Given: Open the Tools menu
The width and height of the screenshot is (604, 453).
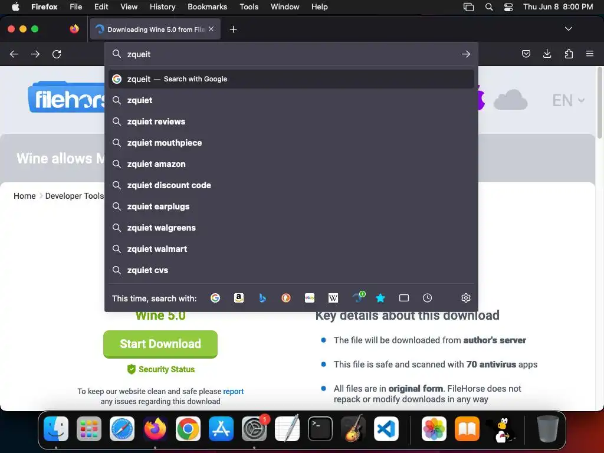Looking at the screenshot, I should pos(249,7).
